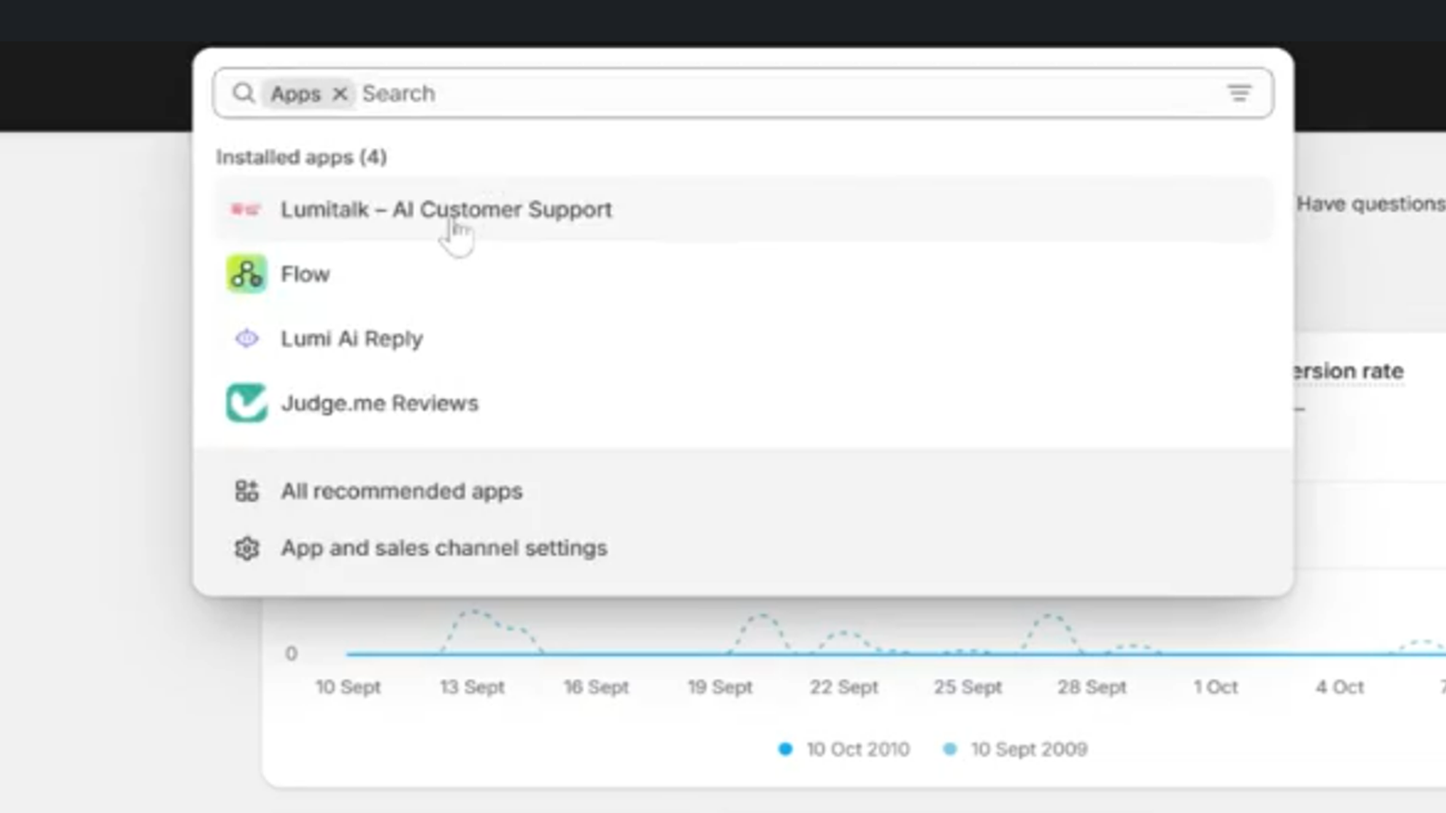Open the search filter options icon
1446x813 pixels.
[x=1239, y=93]
